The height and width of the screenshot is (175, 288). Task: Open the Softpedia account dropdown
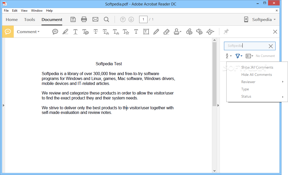[264, 19]
